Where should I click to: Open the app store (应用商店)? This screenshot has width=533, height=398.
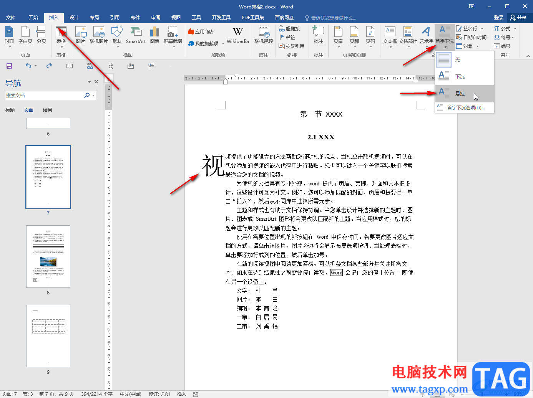tap(201, 32)
